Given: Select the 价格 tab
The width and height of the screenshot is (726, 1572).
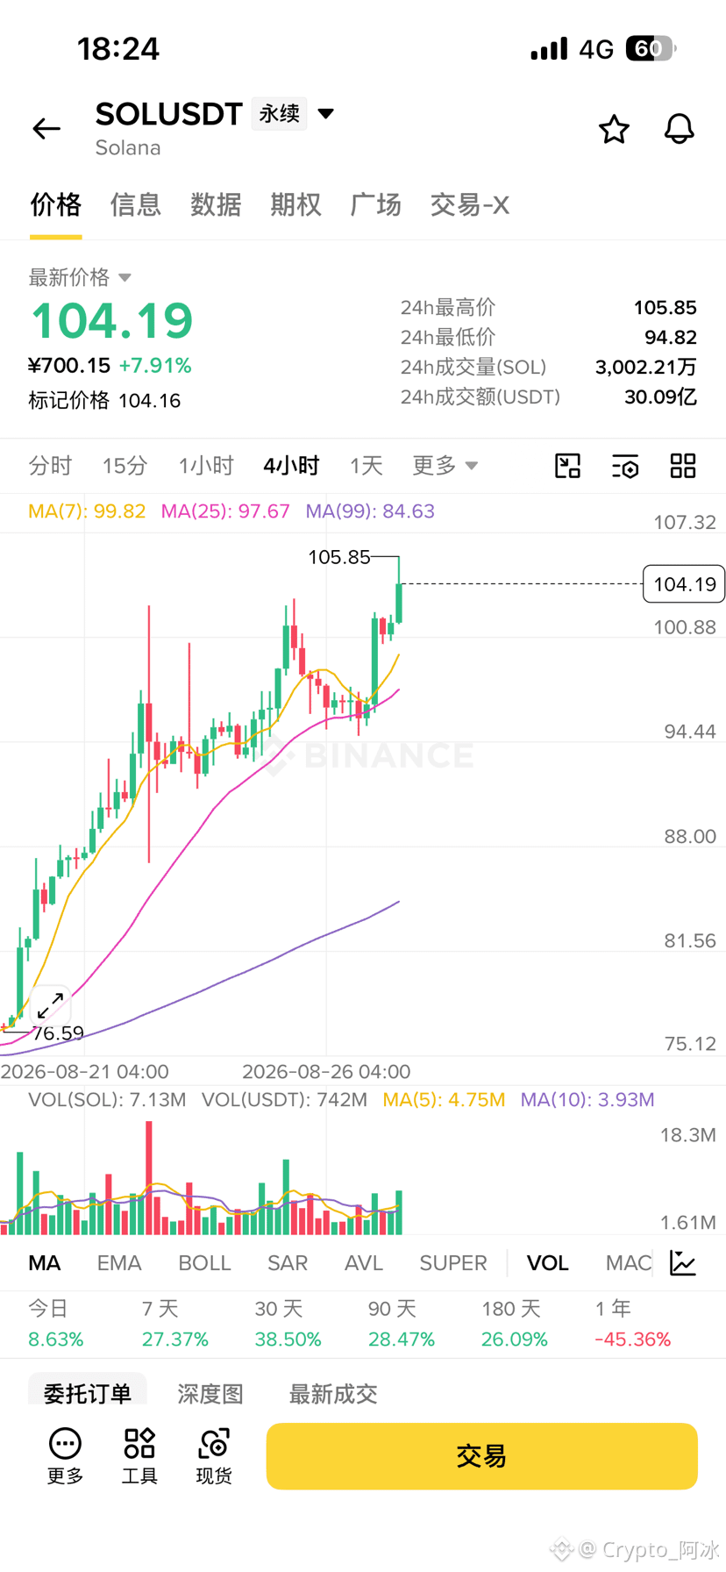Looking at the screenshot, I should point(56,205).
